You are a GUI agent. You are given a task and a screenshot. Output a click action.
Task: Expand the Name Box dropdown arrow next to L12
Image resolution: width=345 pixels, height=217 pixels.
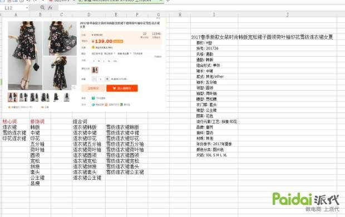(27, 8)
